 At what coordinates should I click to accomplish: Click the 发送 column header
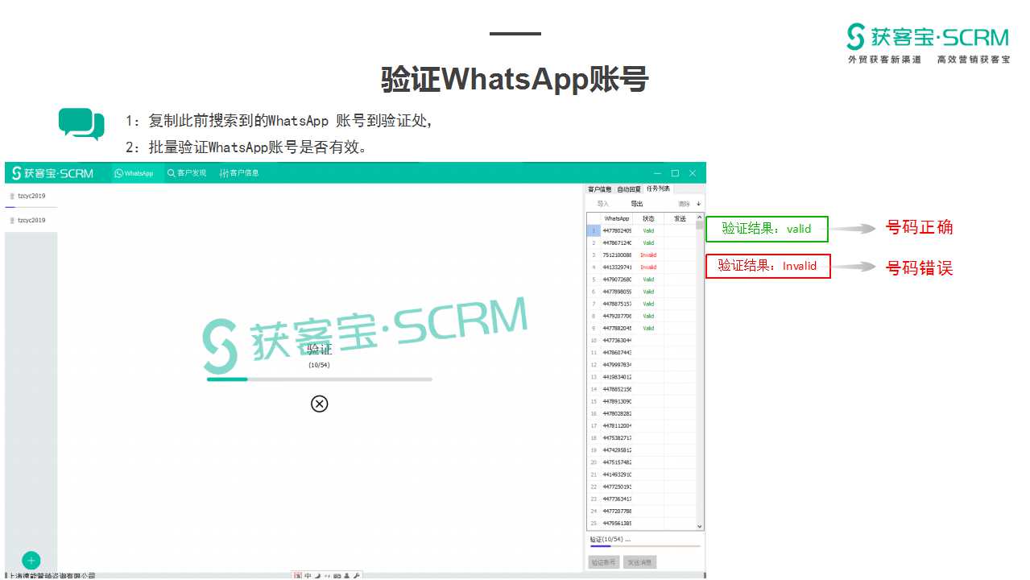pyautogui.click(x=680, y=218)
